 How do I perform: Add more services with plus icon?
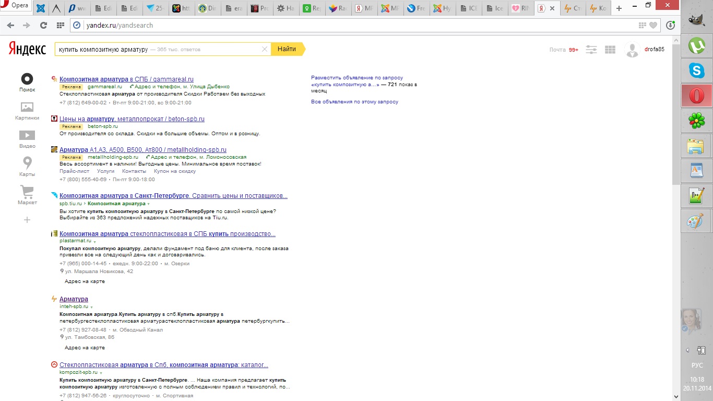point(27,220)
